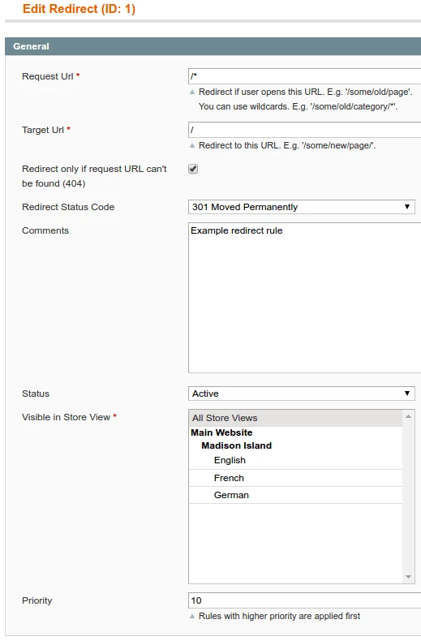Click the Status label
Image resolution: width=421 pixels, height=641 pixels.
36,394
